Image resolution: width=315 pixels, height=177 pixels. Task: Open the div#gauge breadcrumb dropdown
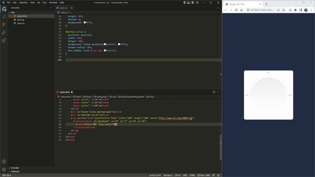[100, 97]
